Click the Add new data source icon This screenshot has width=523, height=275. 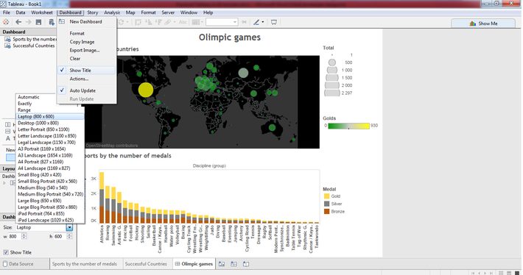click(x=52, y=22)
